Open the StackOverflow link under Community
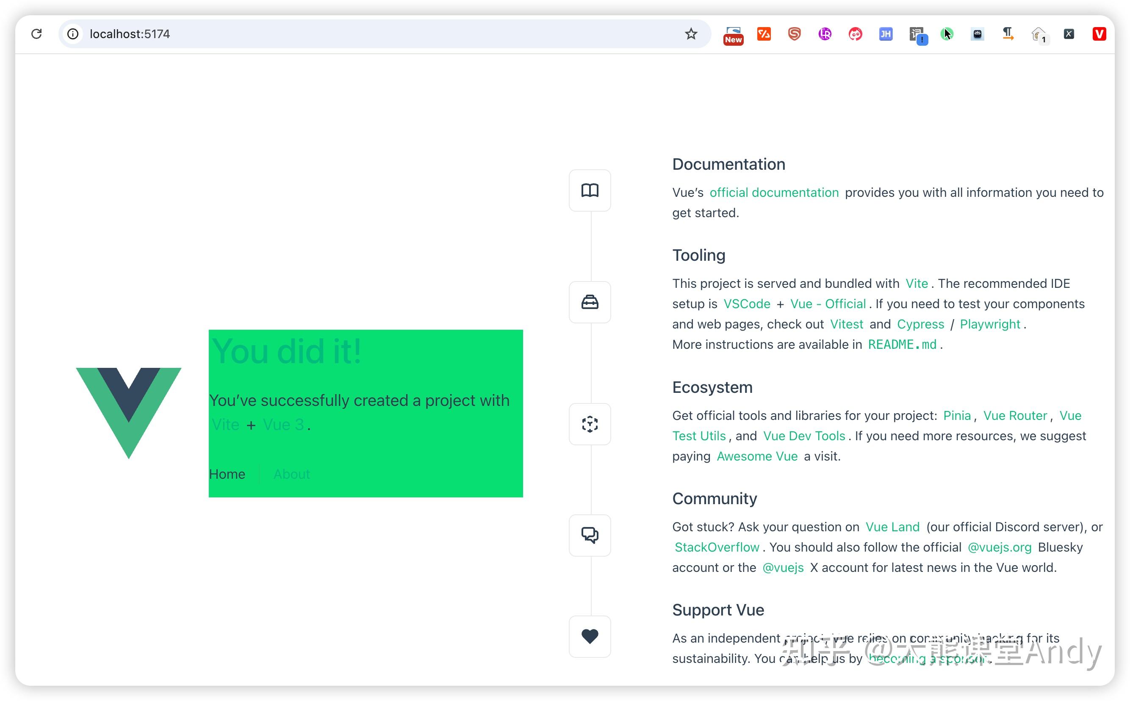1130x701 pixels. pyautogui.click(x=716, y=547)
